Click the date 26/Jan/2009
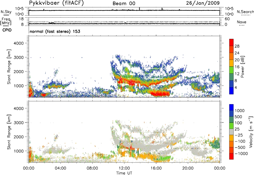The image size is (254, 175). pyautogui.click(x=203, y=3)
